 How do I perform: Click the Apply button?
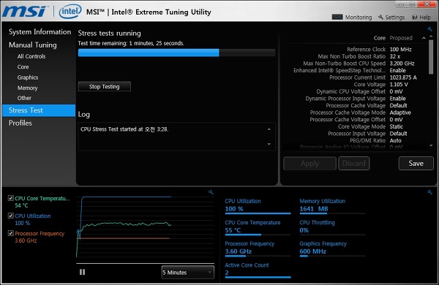(x=309, y=164)
